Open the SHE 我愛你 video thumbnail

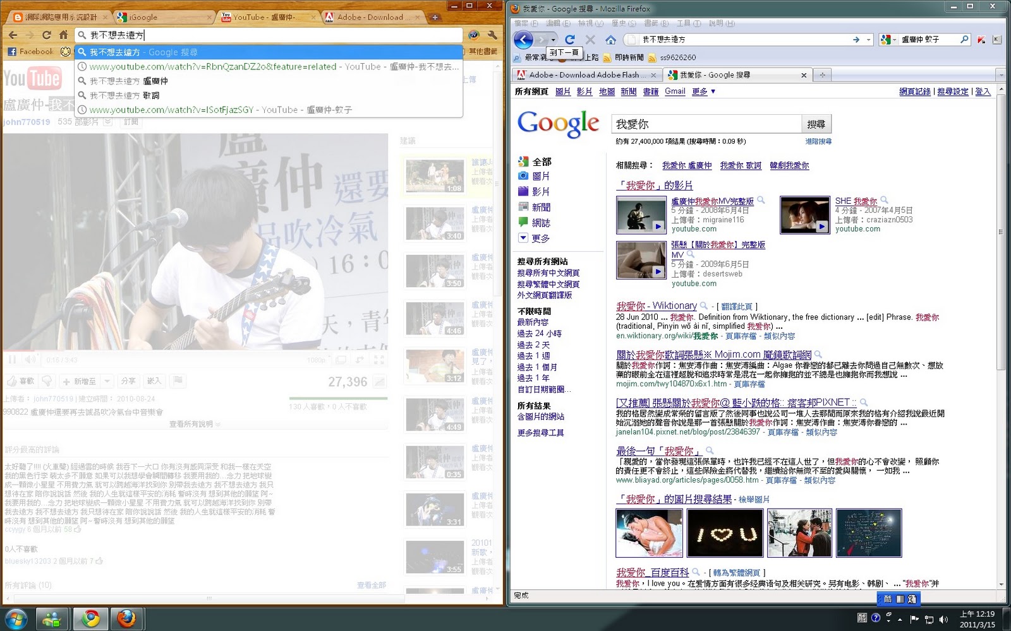tap(804, 215)
